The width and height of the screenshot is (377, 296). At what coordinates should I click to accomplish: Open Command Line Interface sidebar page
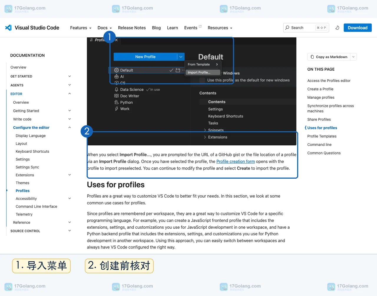click(x=37, y=207)
